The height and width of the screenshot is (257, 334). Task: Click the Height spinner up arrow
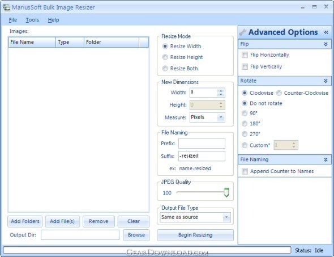tap(221, 103)
